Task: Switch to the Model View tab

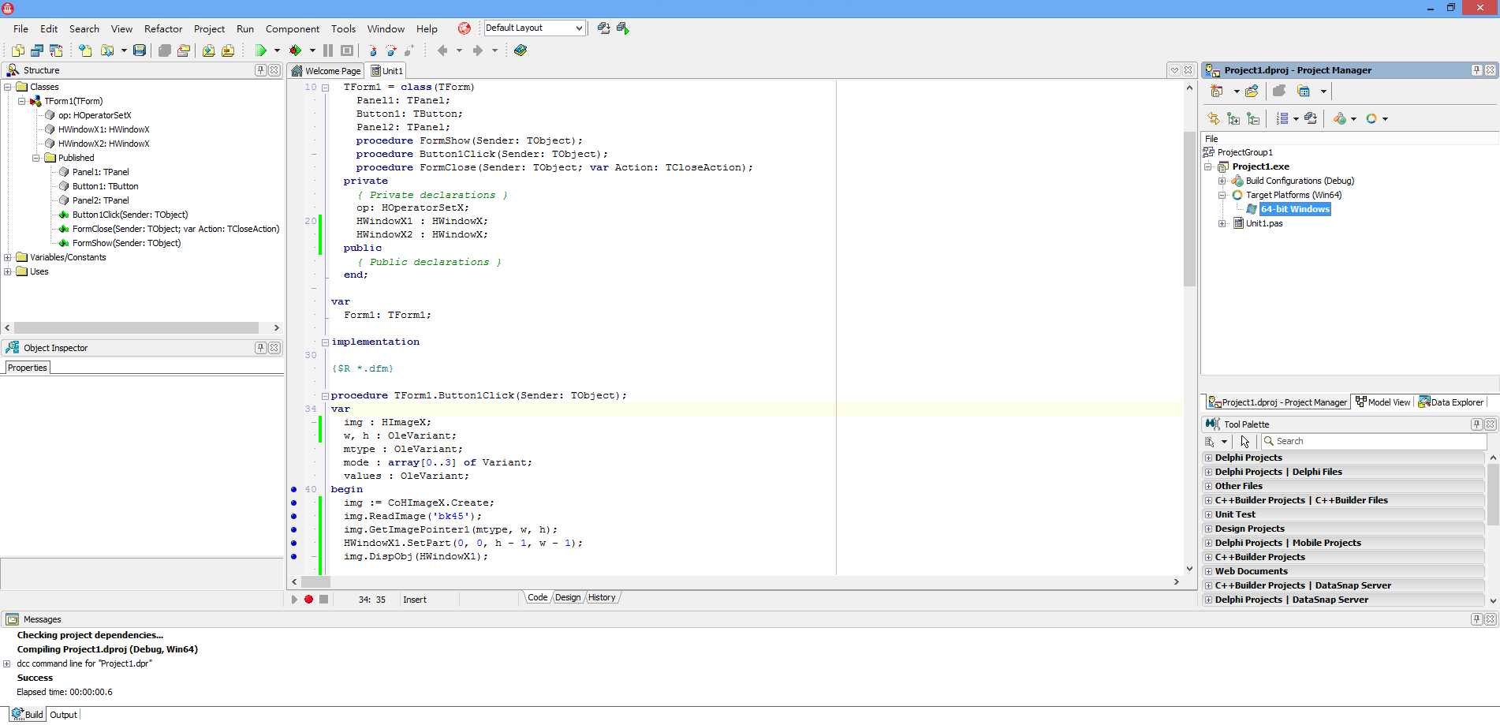Action: click(1382, 402)
